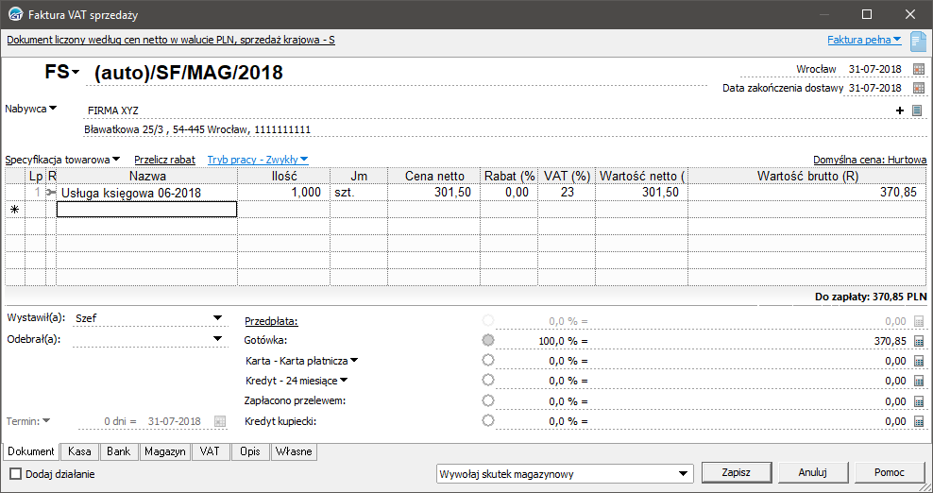The width and height of the screenshot is (933, 493).
Task: Switch to the VAT tab
Action: tap(210, 452)
